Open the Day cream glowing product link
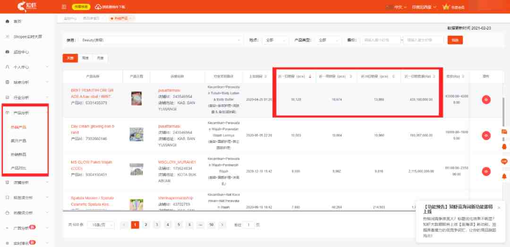The width and height of the screenshot is (510, 247). tap(93, 129)
